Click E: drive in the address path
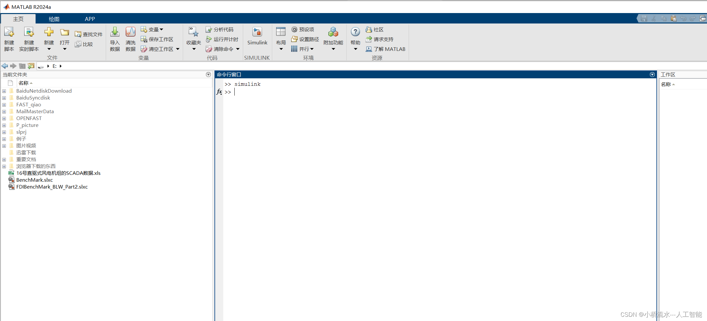 point(55,66)
